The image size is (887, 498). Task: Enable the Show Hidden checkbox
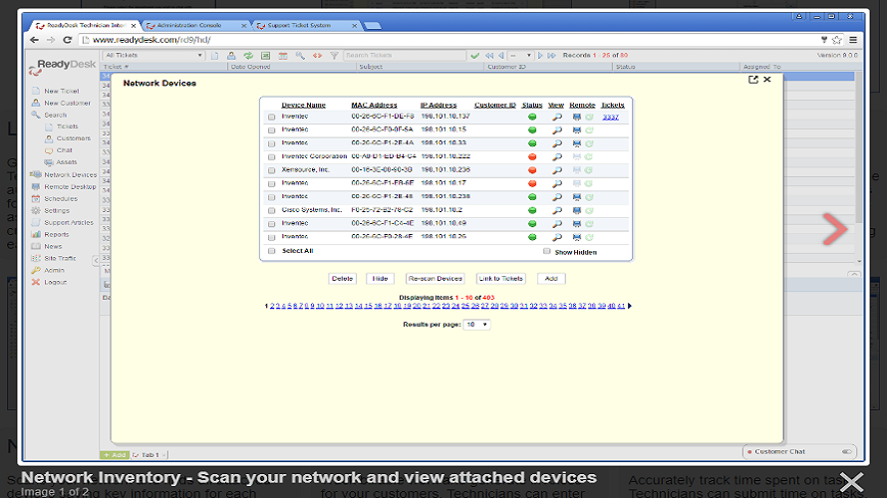pyautogui.click(x=546, y=252)
